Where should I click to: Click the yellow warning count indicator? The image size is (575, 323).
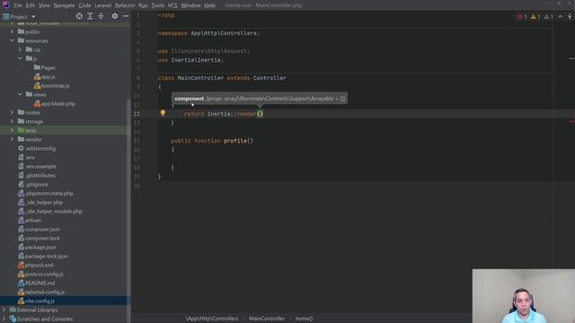535,16
